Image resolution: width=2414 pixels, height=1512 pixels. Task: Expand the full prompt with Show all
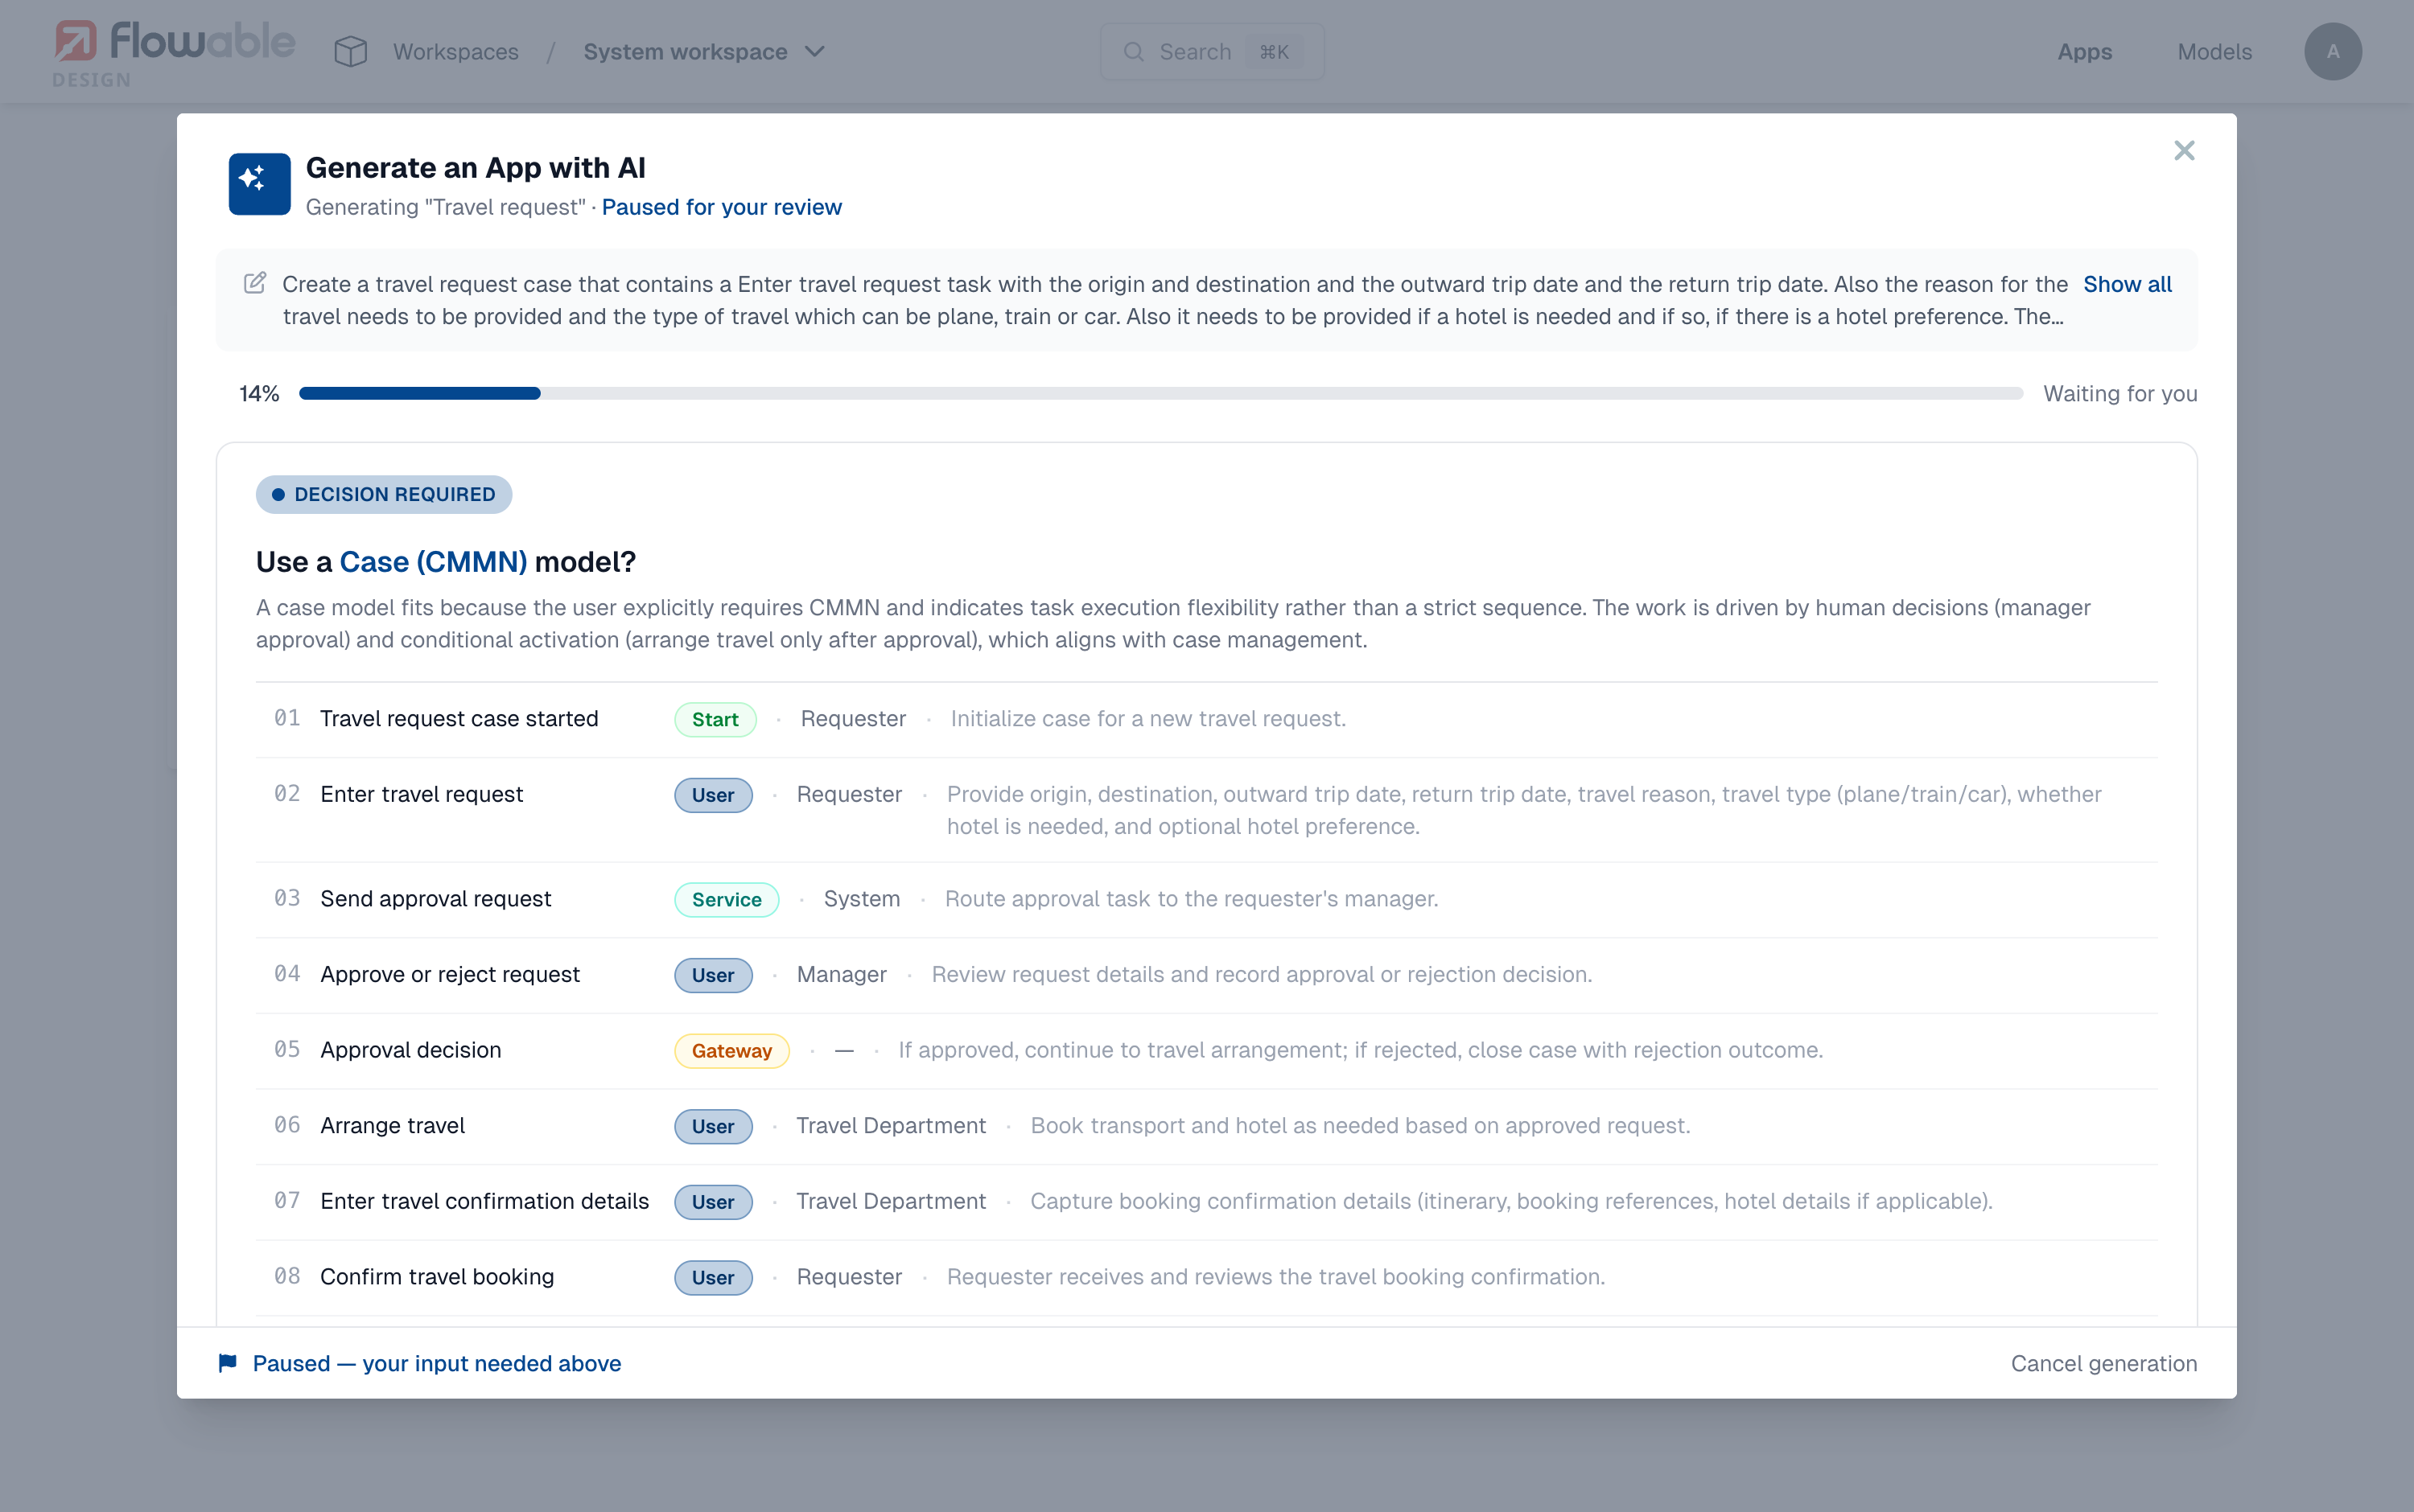(2127, 284)
